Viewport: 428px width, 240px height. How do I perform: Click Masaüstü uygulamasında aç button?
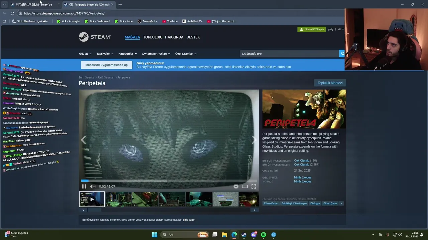106,65
